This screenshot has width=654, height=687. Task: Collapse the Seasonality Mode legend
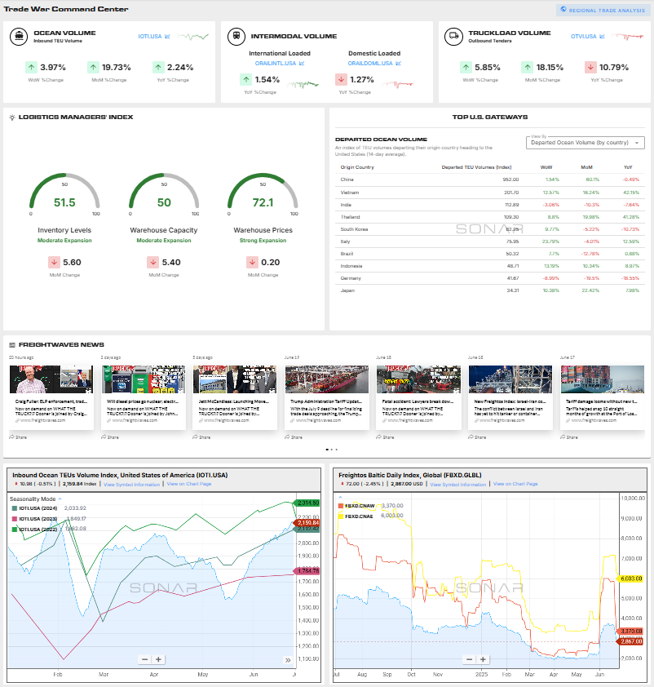(x=60, y=499)
